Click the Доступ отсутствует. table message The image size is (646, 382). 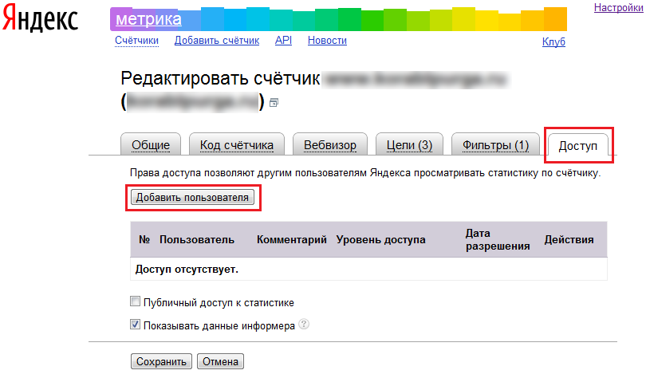point(187,270)
